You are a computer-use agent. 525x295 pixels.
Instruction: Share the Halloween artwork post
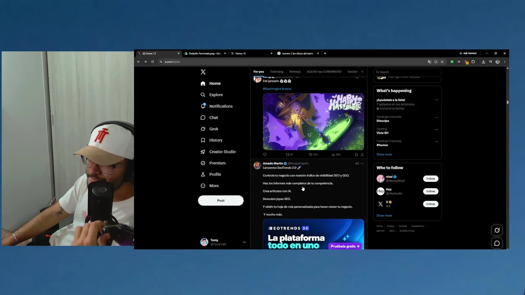pos(362,154)
